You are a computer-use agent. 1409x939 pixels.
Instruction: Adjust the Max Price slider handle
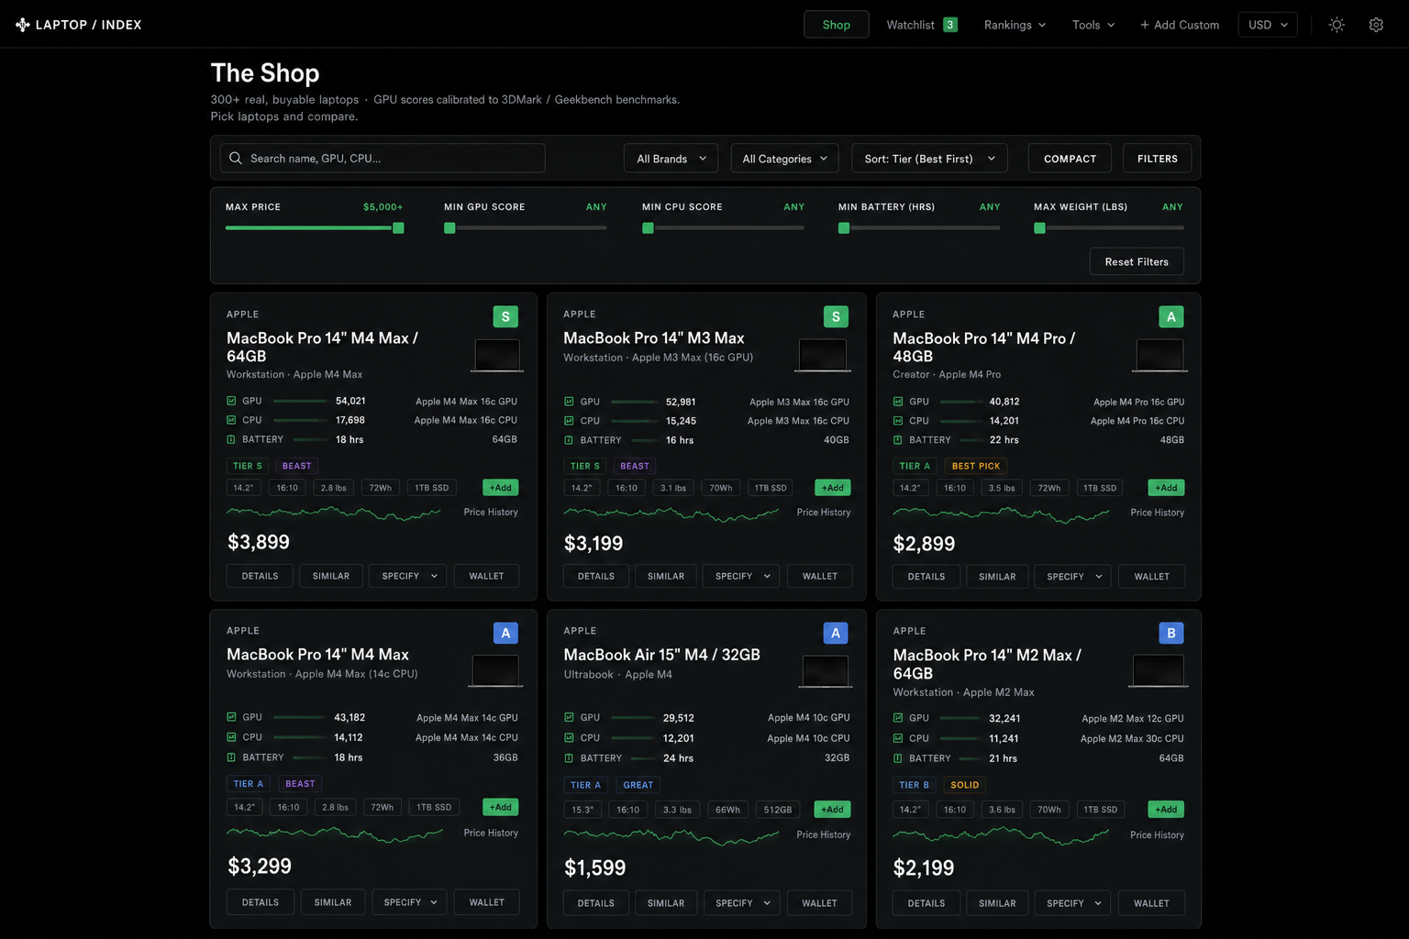point(398,227)
